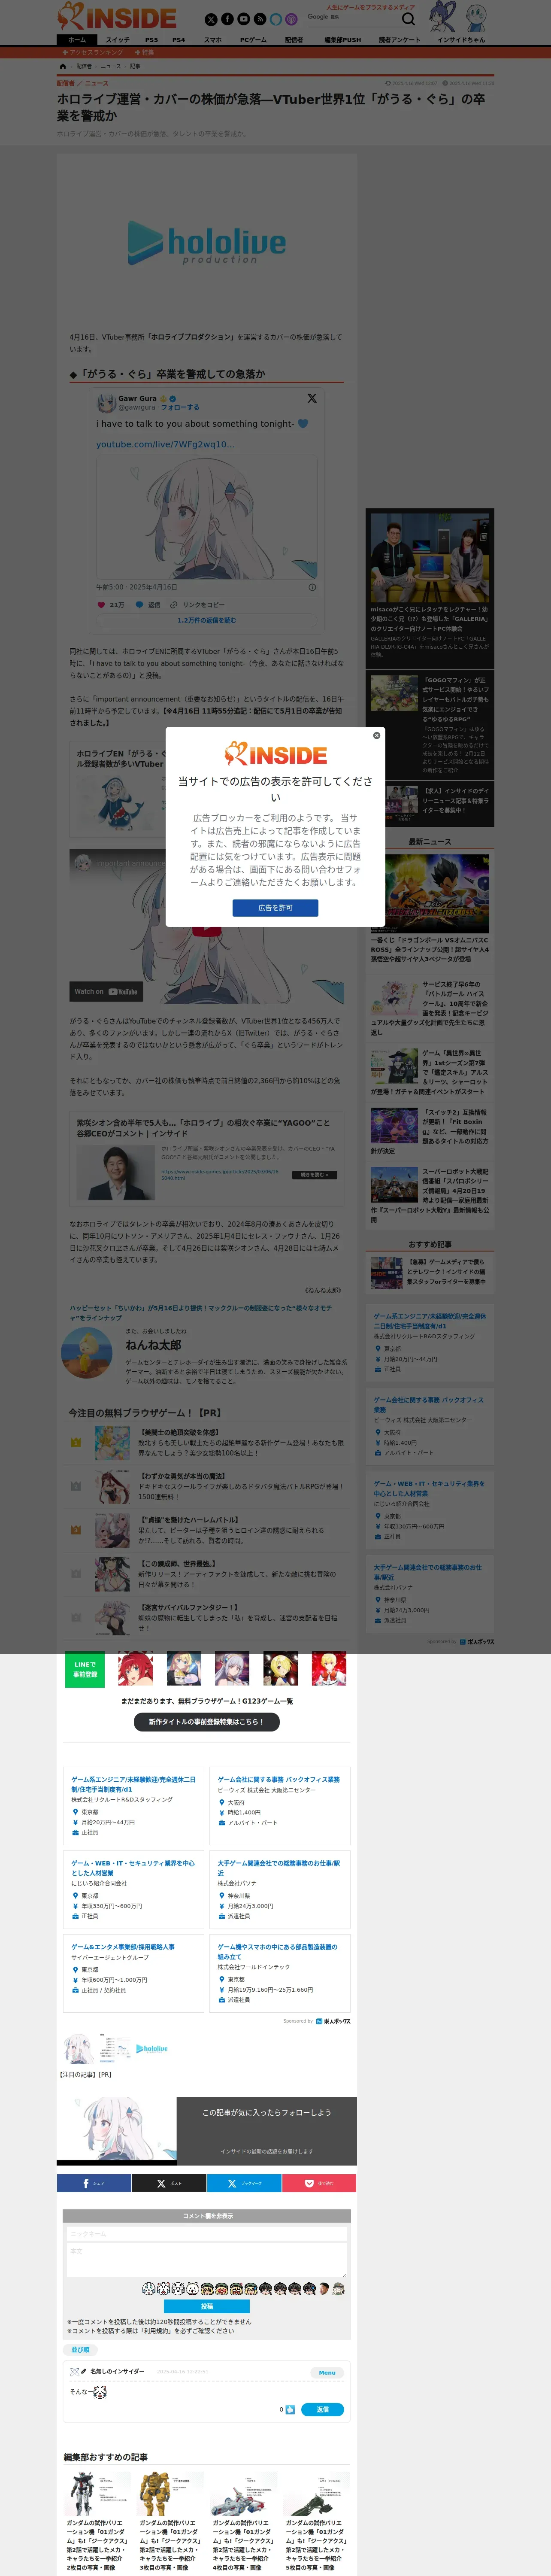Screen dimensions: 551x2576
Task: Select the PS5 navigation tab
Action: coord(151,40)
